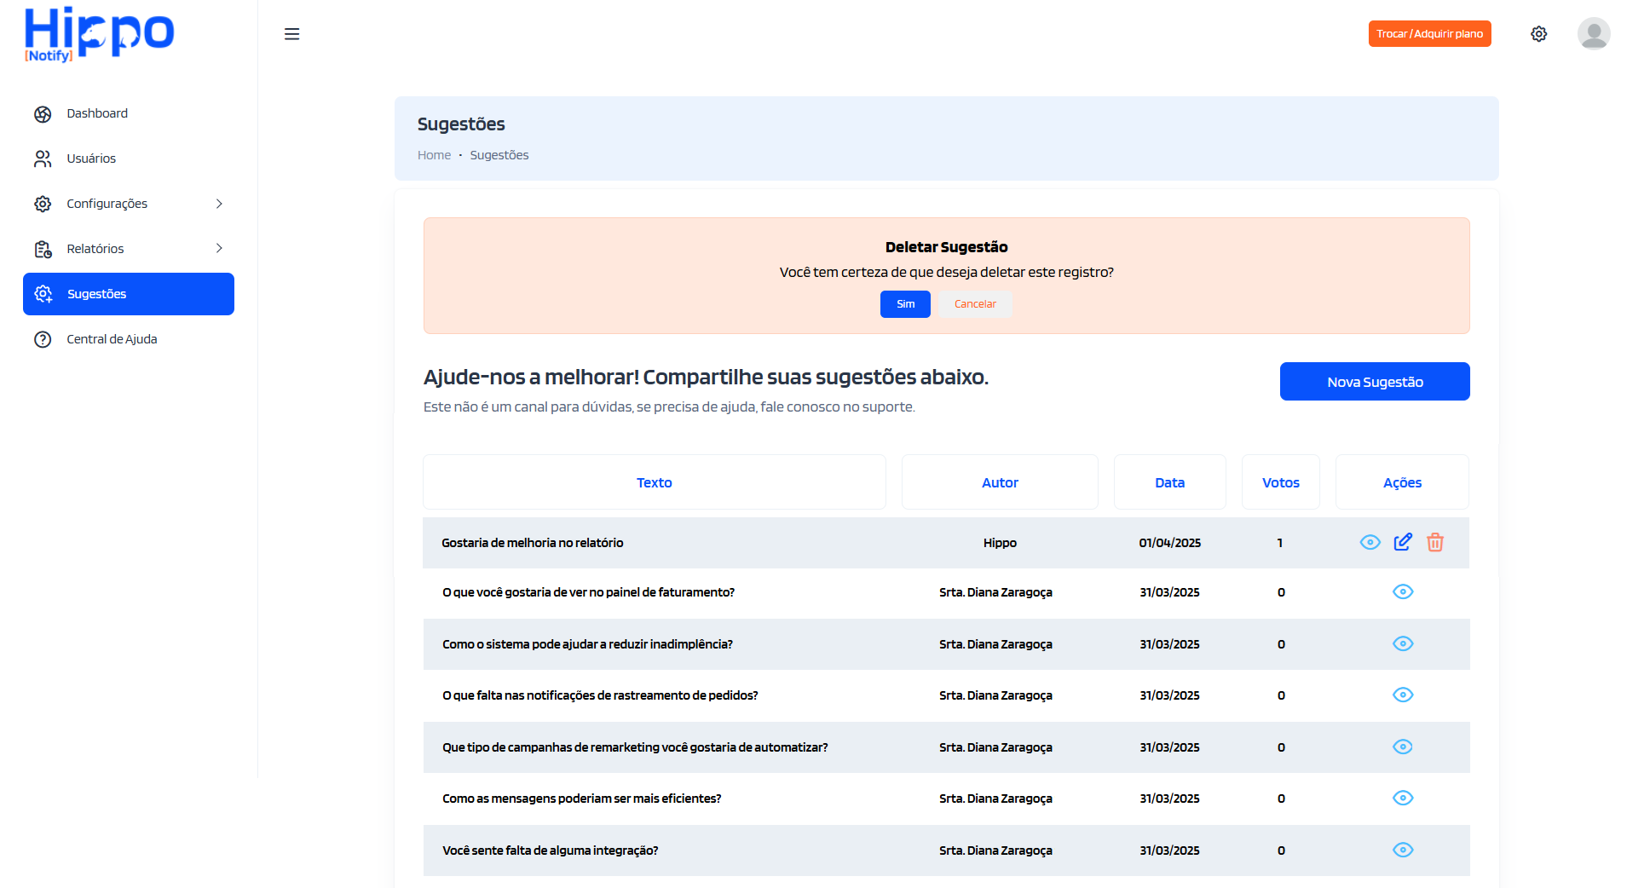This screenshot has height=888, width=1644.
Task: View the reduzir inadimplência suggestion details
Action: (1403, 643)
